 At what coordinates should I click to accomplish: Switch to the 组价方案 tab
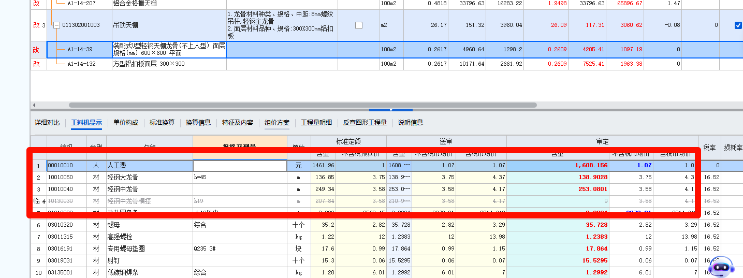pyautogui.click(x=277, y=123)
